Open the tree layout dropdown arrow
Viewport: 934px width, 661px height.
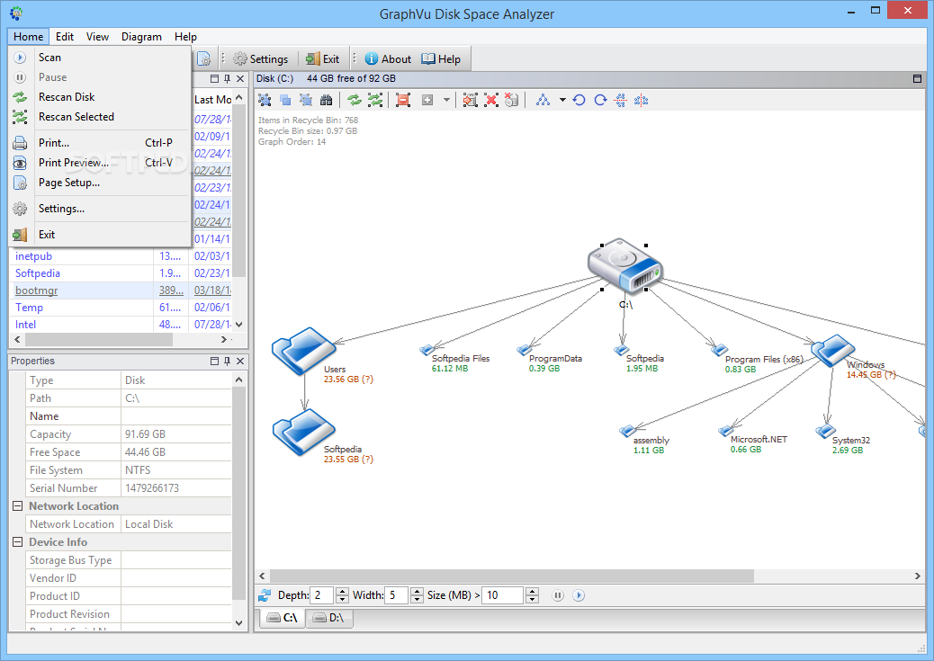pos(562,100)
